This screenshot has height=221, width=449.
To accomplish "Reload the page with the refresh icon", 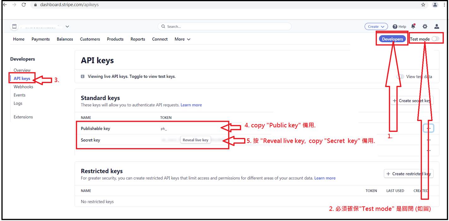I will (24, 5).
